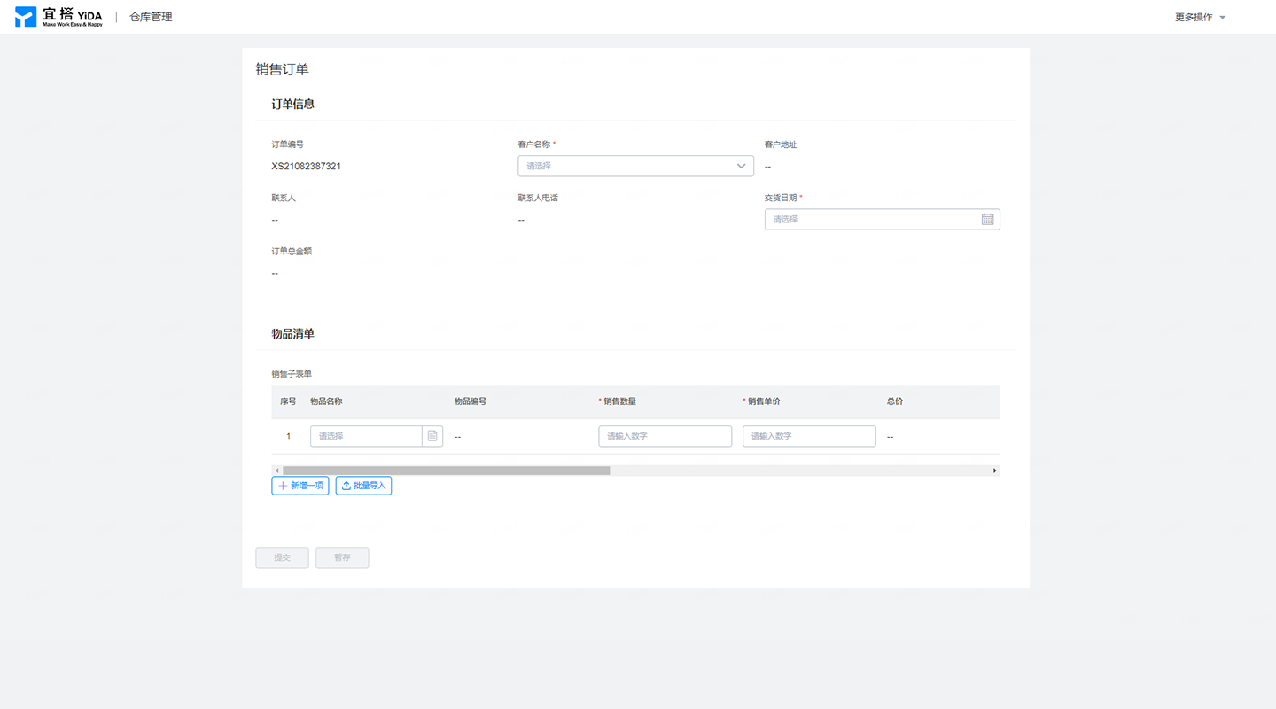Click the 物品编号 column header

coord(471,401)
